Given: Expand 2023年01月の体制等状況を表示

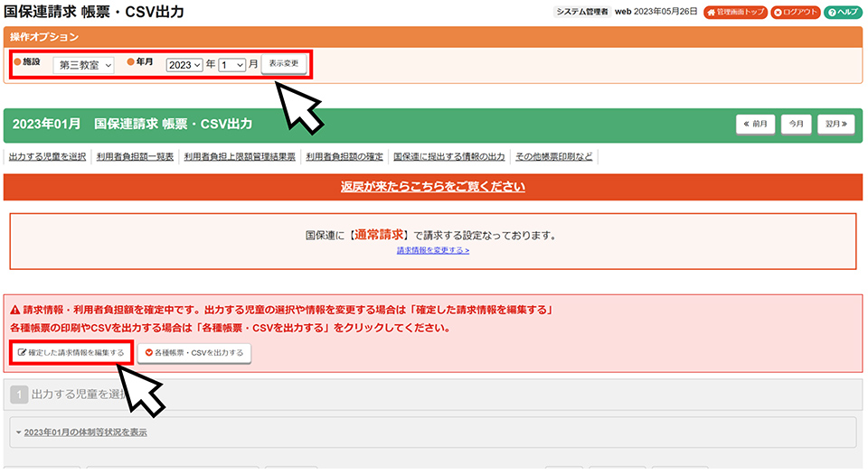Looking at the screenshot, I should [85, 432].
